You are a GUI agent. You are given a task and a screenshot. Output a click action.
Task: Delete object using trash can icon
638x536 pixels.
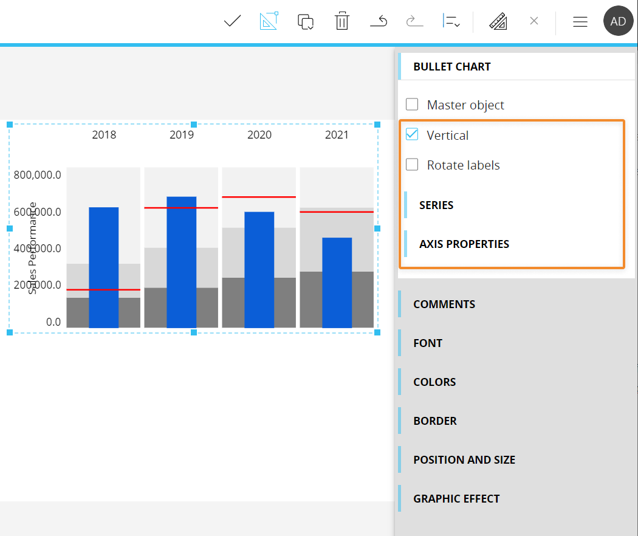(342, 21)
